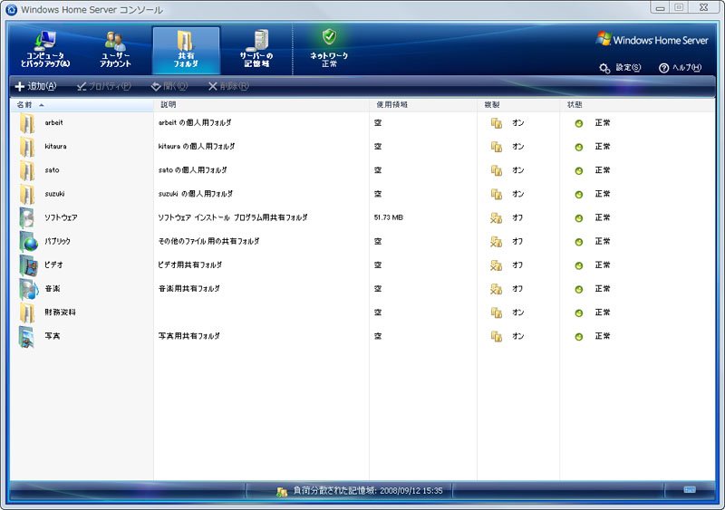
Task: Select the 写真 folder icon
Action: click(27, 337)
